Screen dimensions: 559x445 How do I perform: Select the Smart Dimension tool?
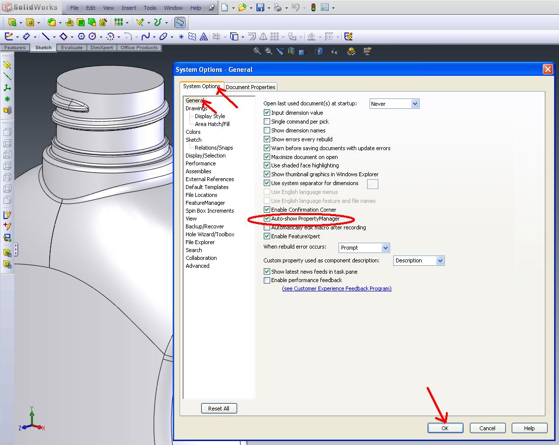(x=27, y=36)
